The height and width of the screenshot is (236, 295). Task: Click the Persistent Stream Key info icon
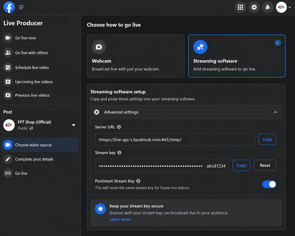coord(138,181)
